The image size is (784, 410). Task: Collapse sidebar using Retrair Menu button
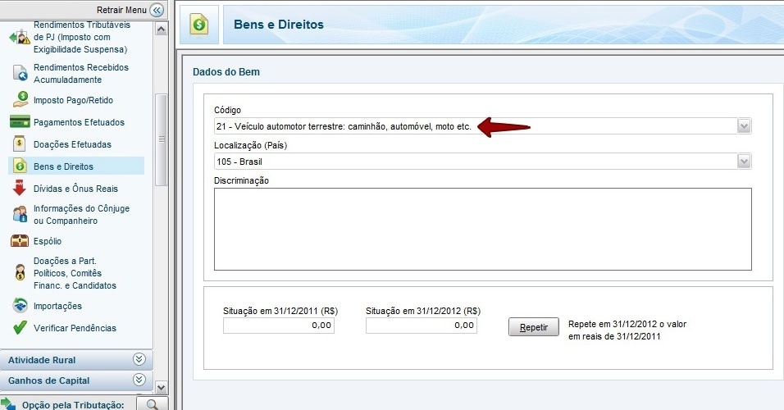click(x=157, y=10)
